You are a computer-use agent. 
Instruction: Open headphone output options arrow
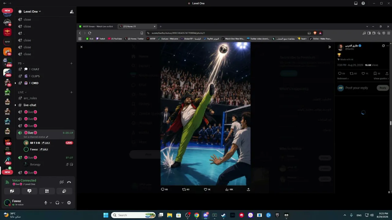pos(62,203)
